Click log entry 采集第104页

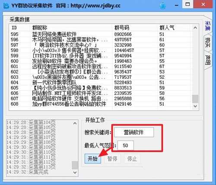31,123
